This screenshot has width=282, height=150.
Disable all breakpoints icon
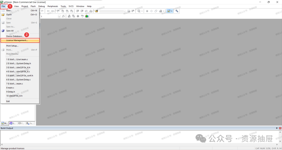click(x=156, y=11)
